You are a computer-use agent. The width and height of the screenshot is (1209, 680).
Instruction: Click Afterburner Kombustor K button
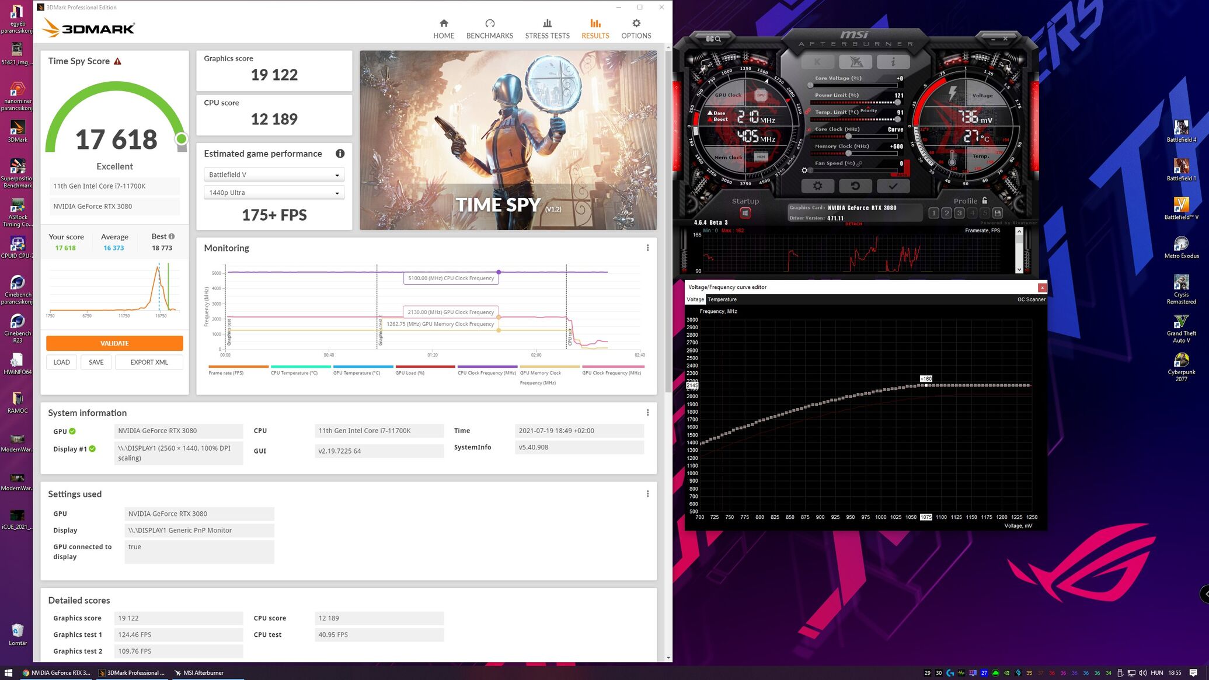pyautogui.click(x=817, y=62)
